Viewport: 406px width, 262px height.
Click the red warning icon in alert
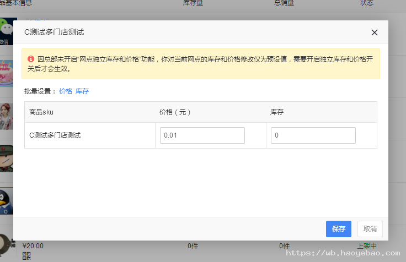(x=31, y=58)
